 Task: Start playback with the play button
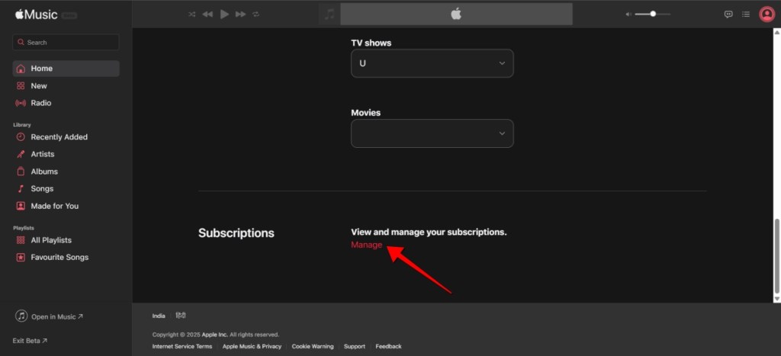[x=224, y=14]
